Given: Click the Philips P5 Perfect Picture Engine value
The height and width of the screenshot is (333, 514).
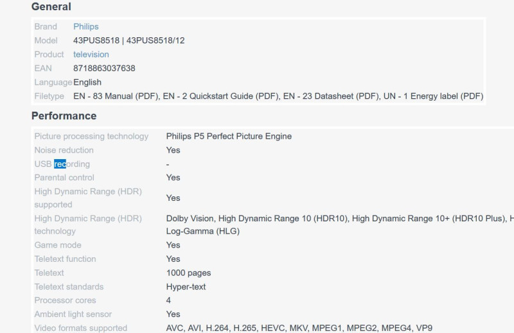Looking at the screenshot, I should pyautogui.click(x=229, y=136).
